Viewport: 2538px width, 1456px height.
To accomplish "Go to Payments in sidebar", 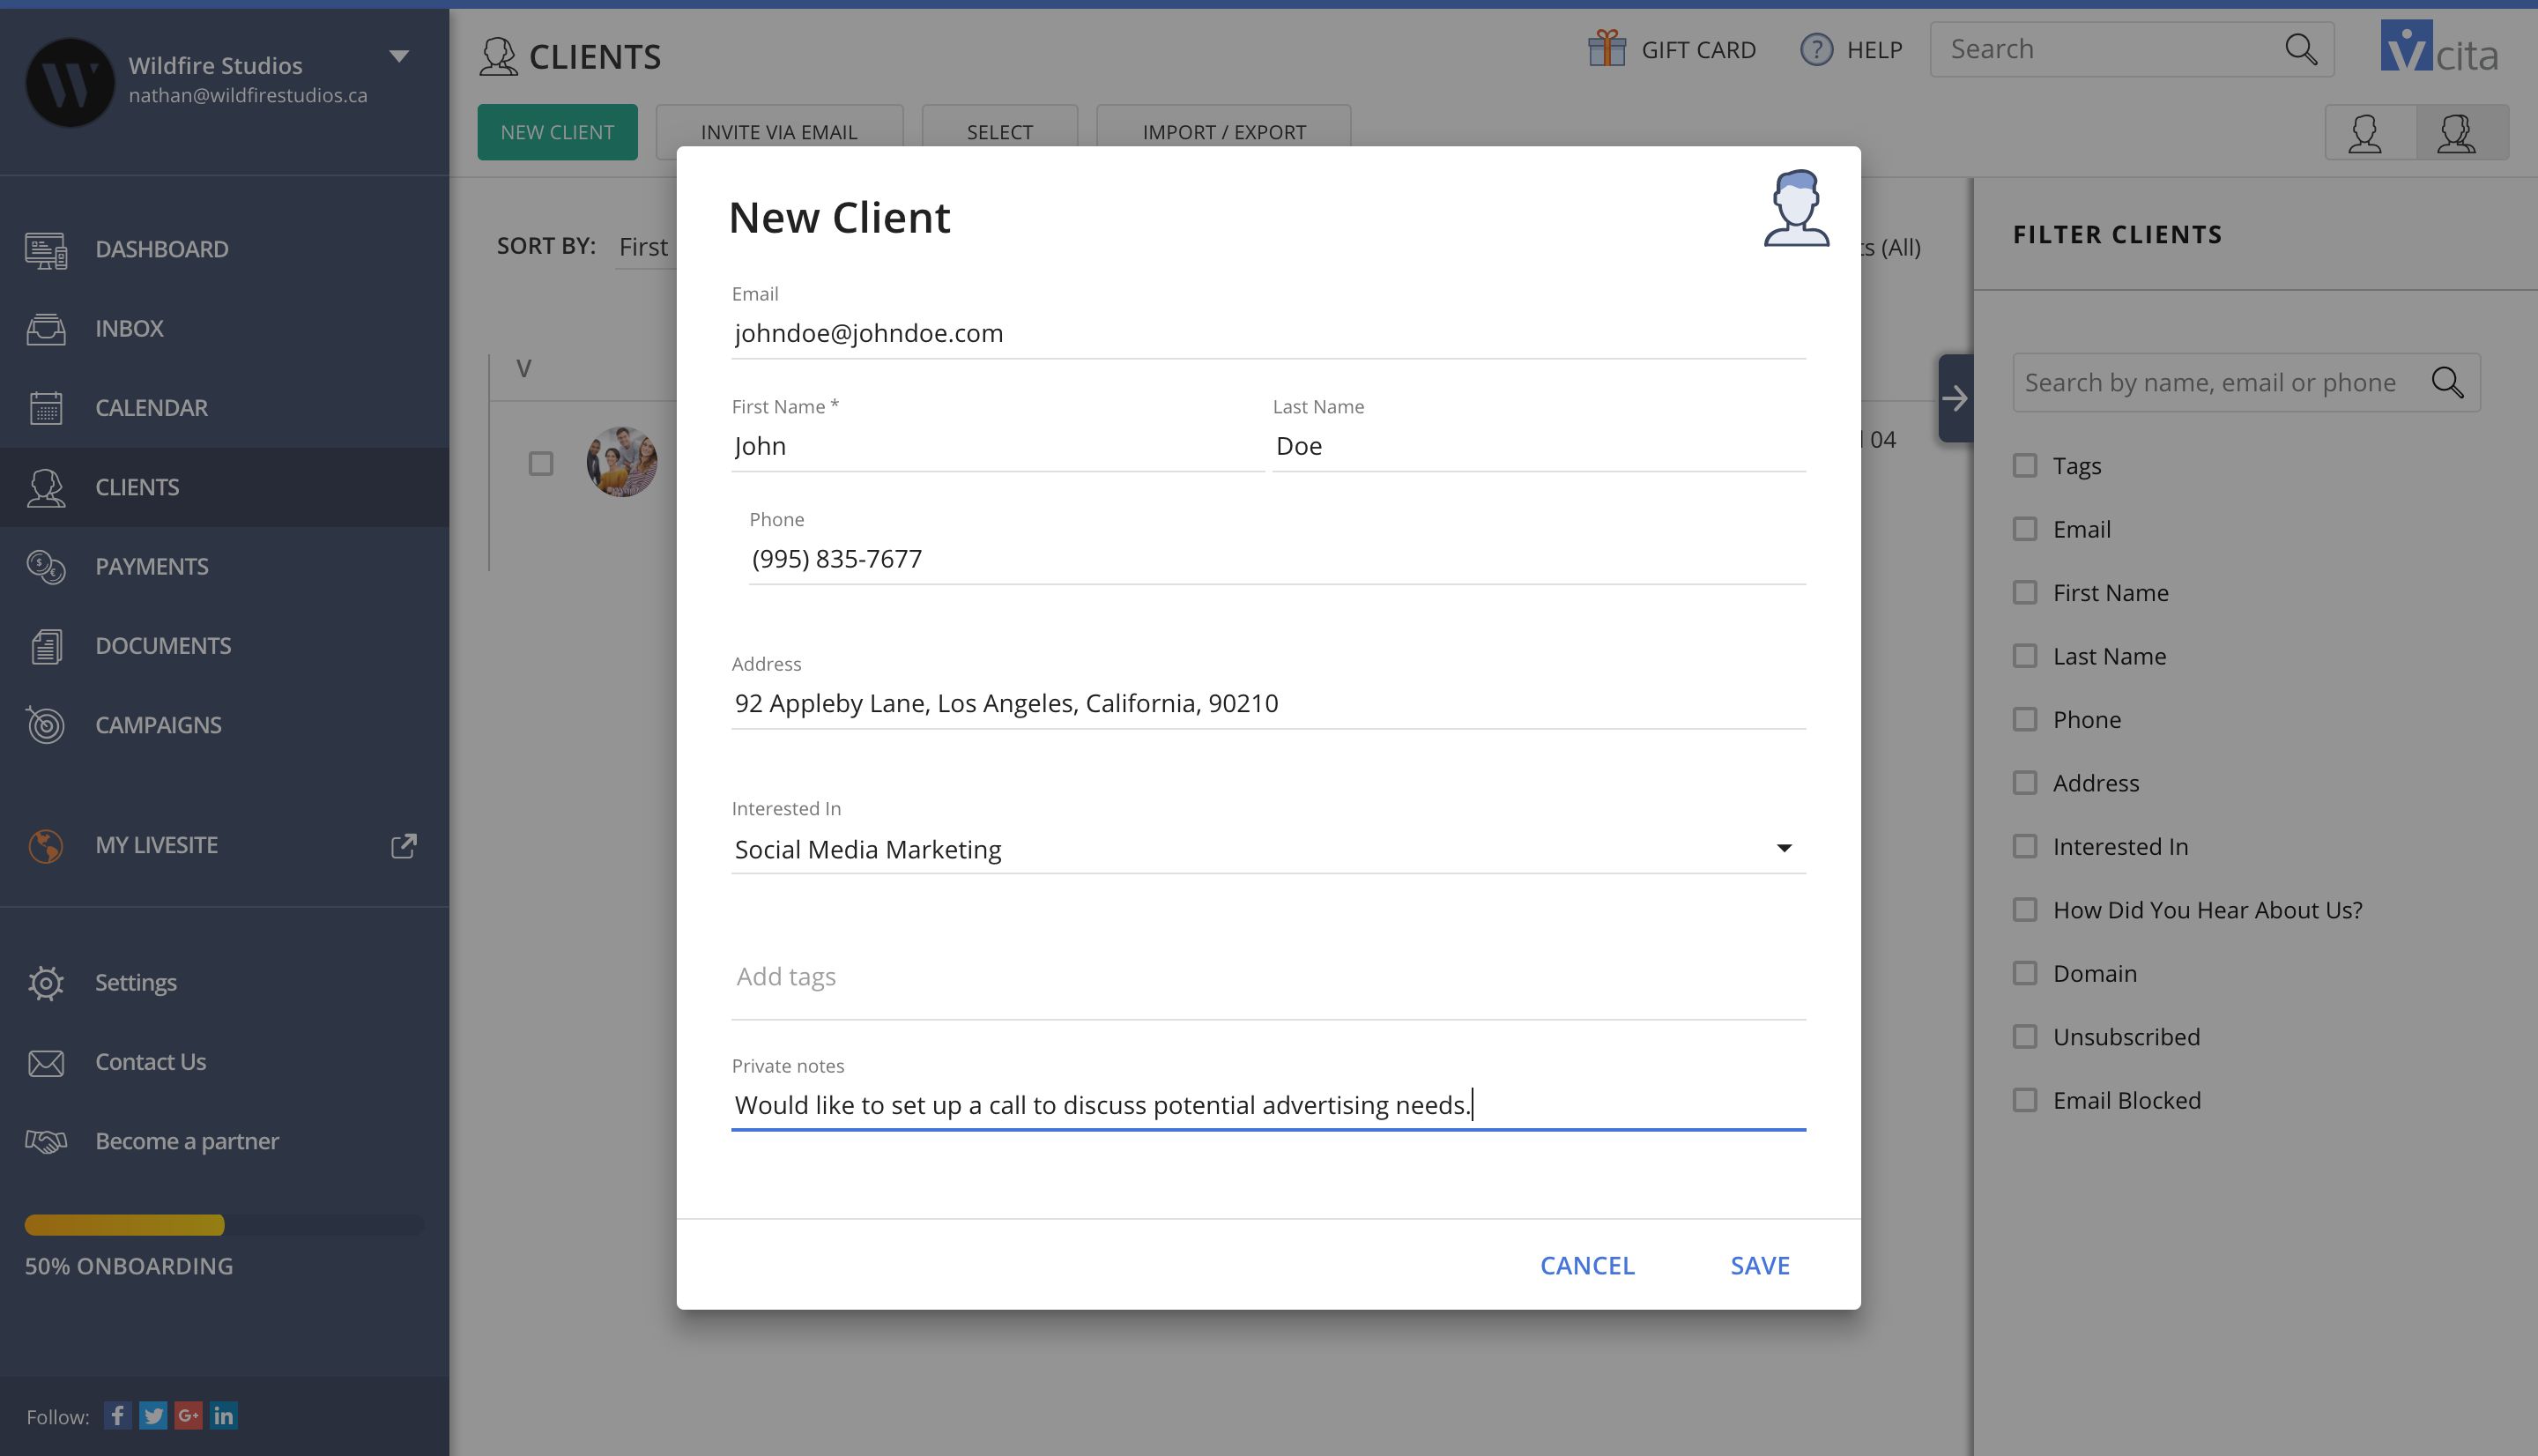I will tap(152, 566).
